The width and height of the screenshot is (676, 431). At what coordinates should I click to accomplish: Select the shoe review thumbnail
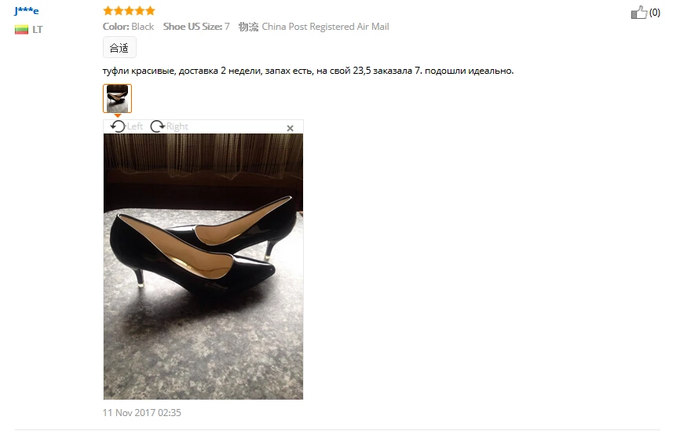(x=117, y=98)
